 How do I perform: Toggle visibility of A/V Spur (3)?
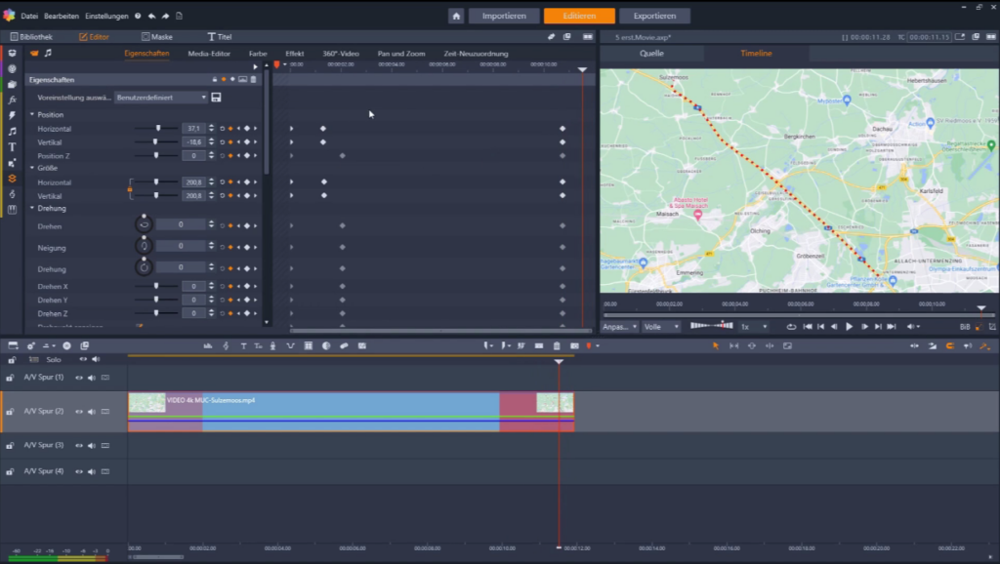pyautogui.click(x=81, y=446)
